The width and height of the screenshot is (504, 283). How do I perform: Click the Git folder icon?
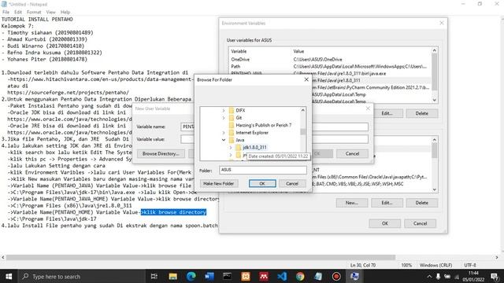(x=232, y=118)
